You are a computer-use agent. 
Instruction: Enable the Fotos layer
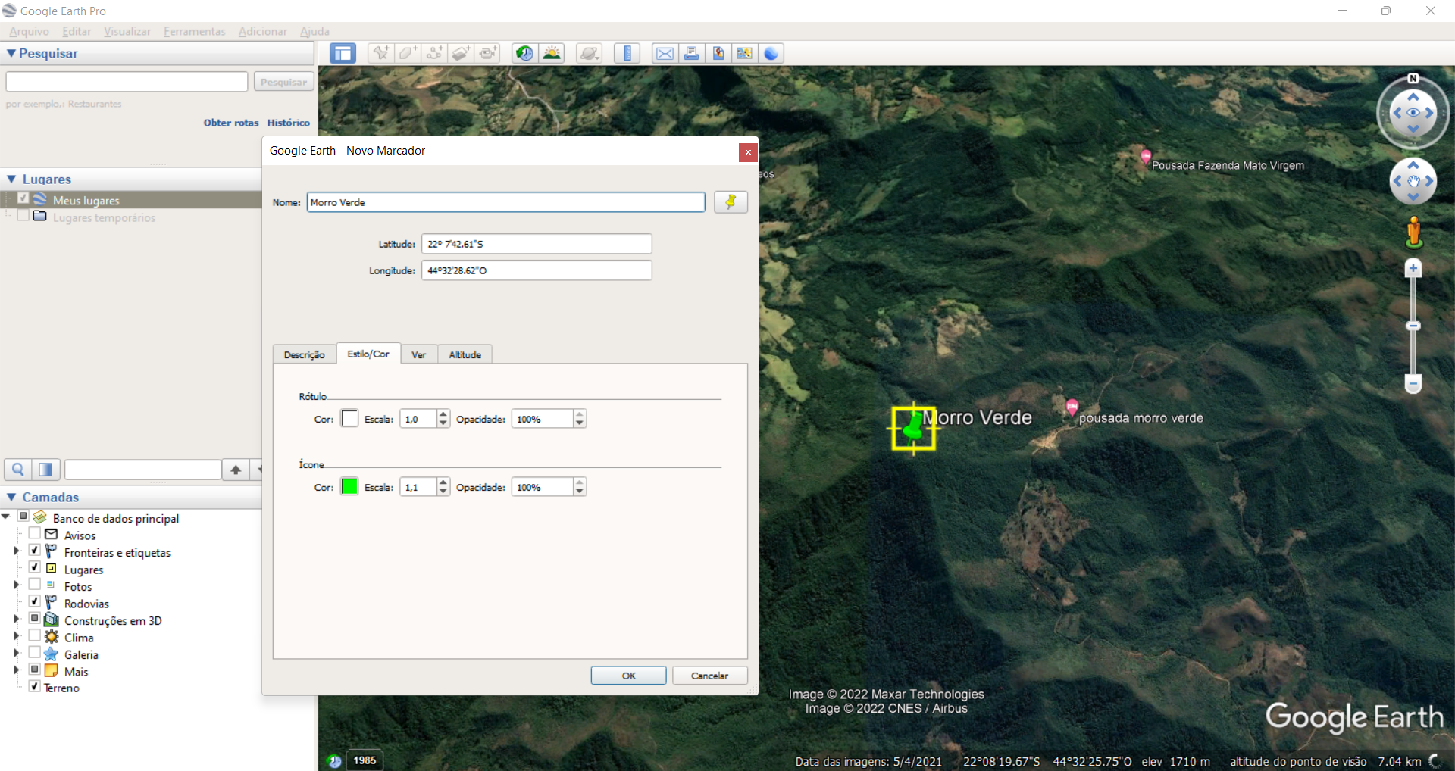34,584
